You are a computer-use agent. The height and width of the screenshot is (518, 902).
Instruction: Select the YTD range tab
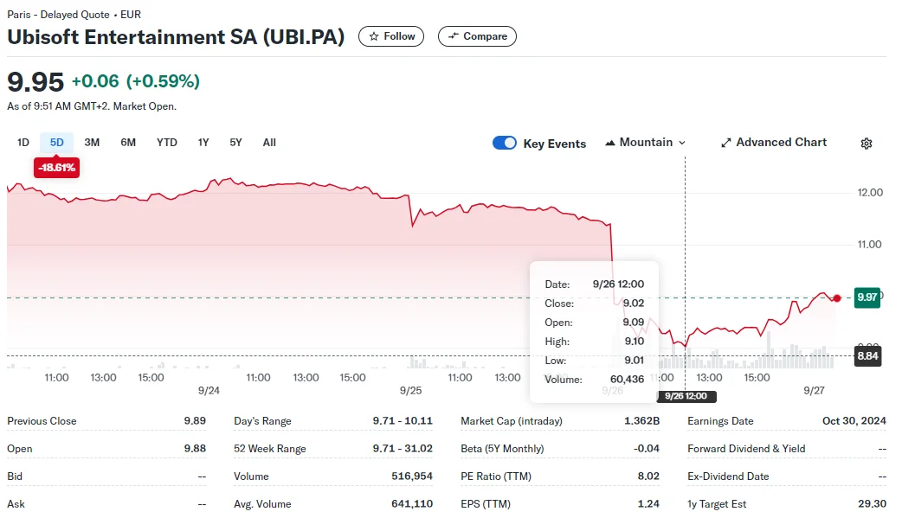point(167,143)
